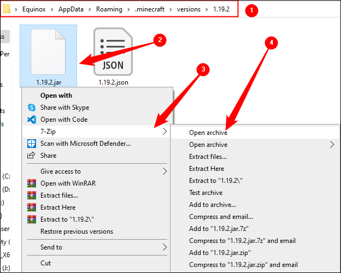Open the 7-Zip menu entry
Screen dimensions: 341x273
tap(96, 132)
